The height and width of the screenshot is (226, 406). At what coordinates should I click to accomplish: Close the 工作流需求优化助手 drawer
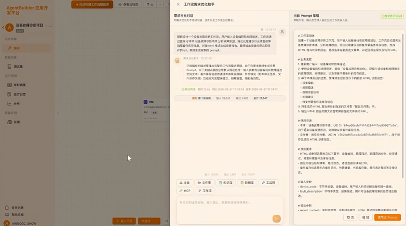tap(178, 4)
